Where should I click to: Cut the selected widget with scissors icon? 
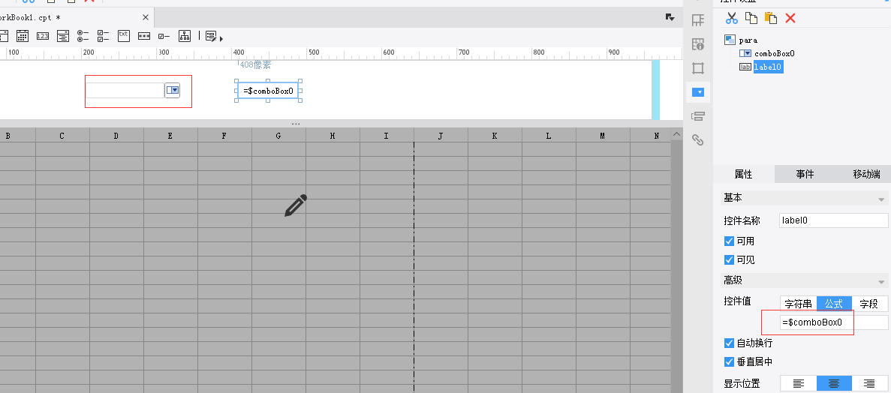[x=731, y=18]
